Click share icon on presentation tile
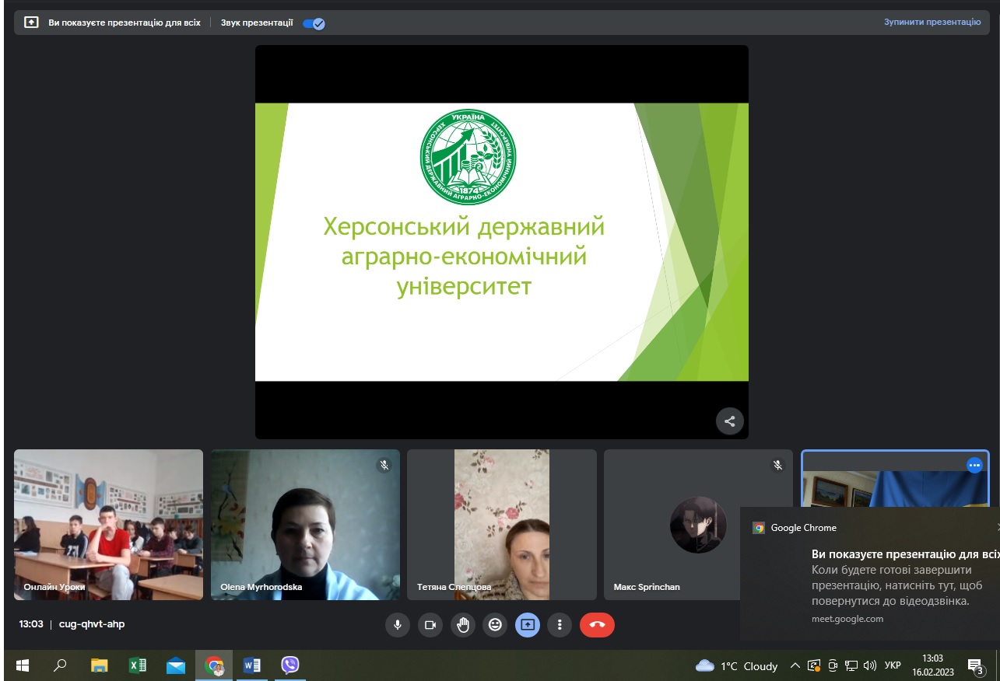 [x=730, y=421]
